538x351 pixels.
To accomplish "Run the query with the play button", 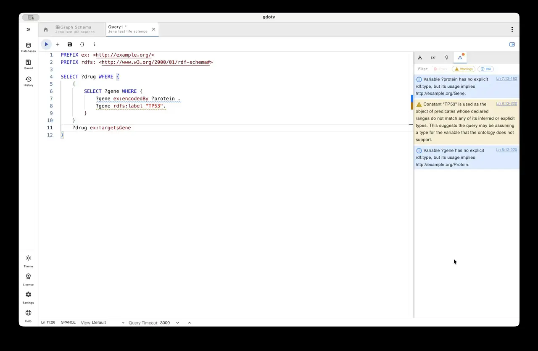I will tap(46, 44).
